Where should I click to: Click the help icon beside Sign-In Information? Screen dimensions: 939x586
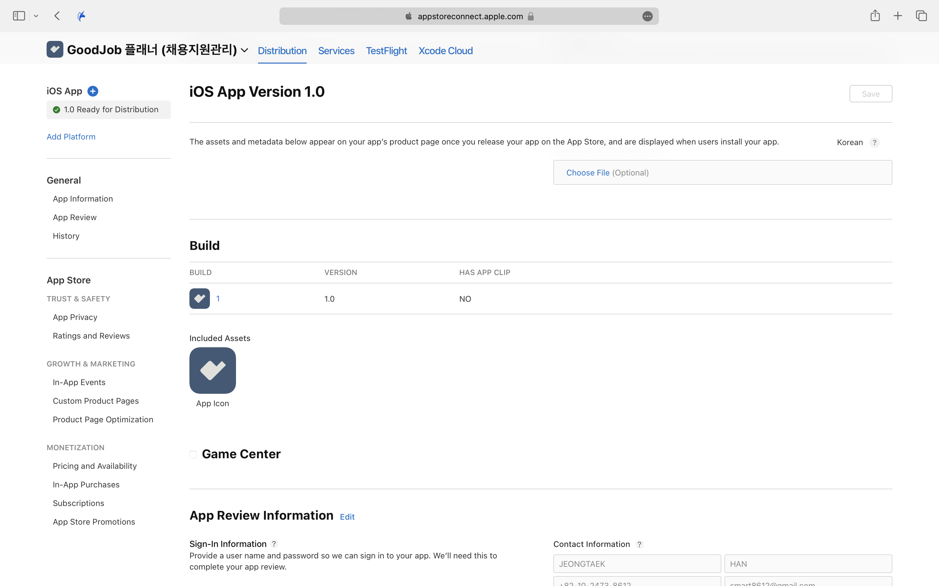point(274,544)
